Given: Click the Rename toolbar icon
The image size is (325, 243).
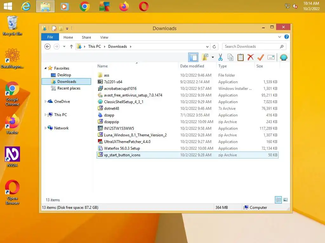Looking at the screenshot, I should [271, 57].
